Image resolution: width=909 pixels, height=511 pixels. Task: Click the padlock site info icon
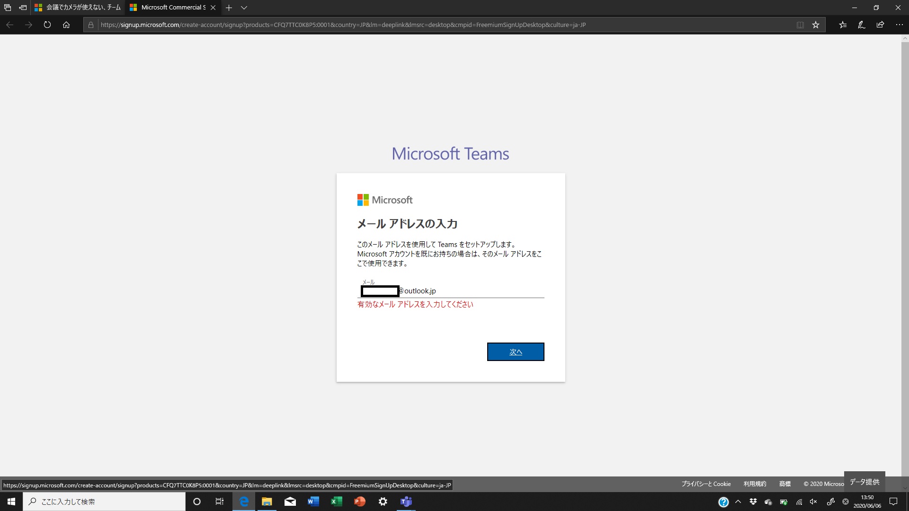[91, 25]
